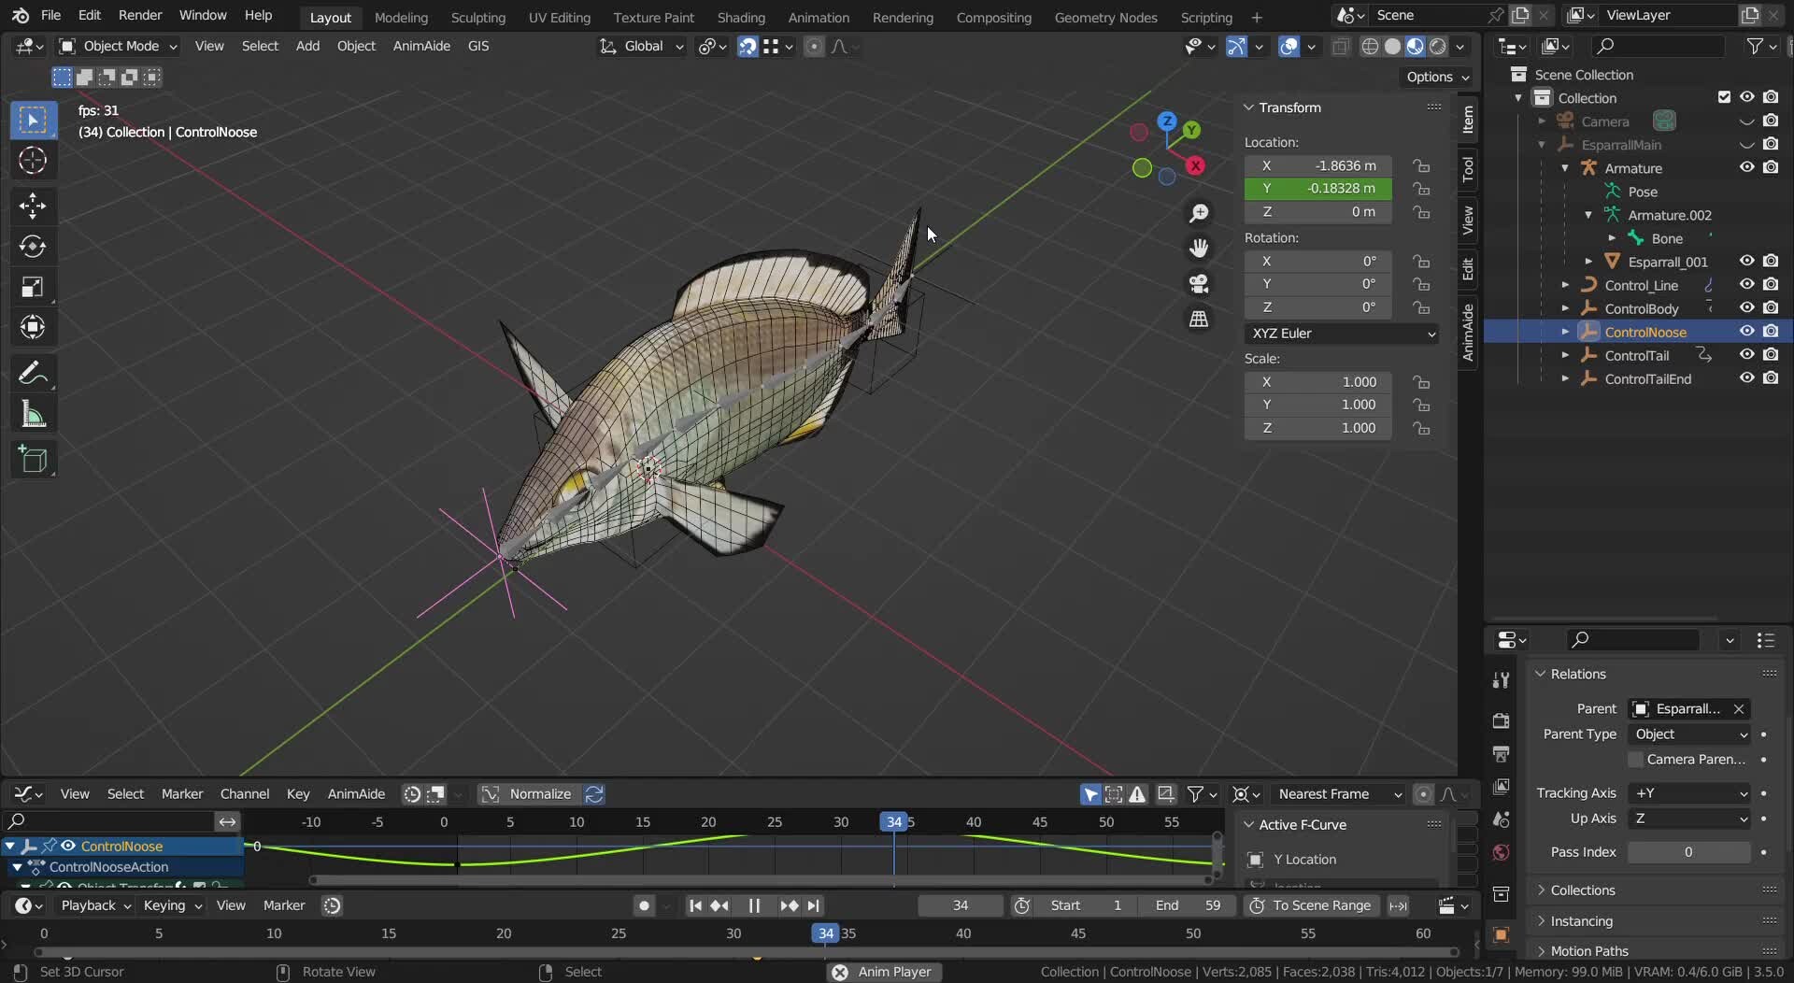Open the Parent Type dropdown
The width and height of the screenshot is (1794, 983).
[1689, 734]
